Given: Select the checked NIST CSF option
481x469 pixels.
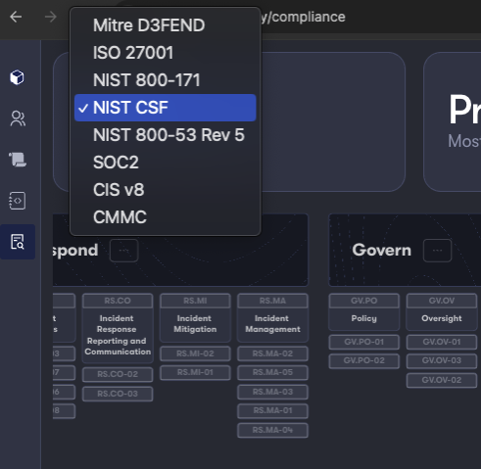Looking at the screenshot, I should (166, 108).
